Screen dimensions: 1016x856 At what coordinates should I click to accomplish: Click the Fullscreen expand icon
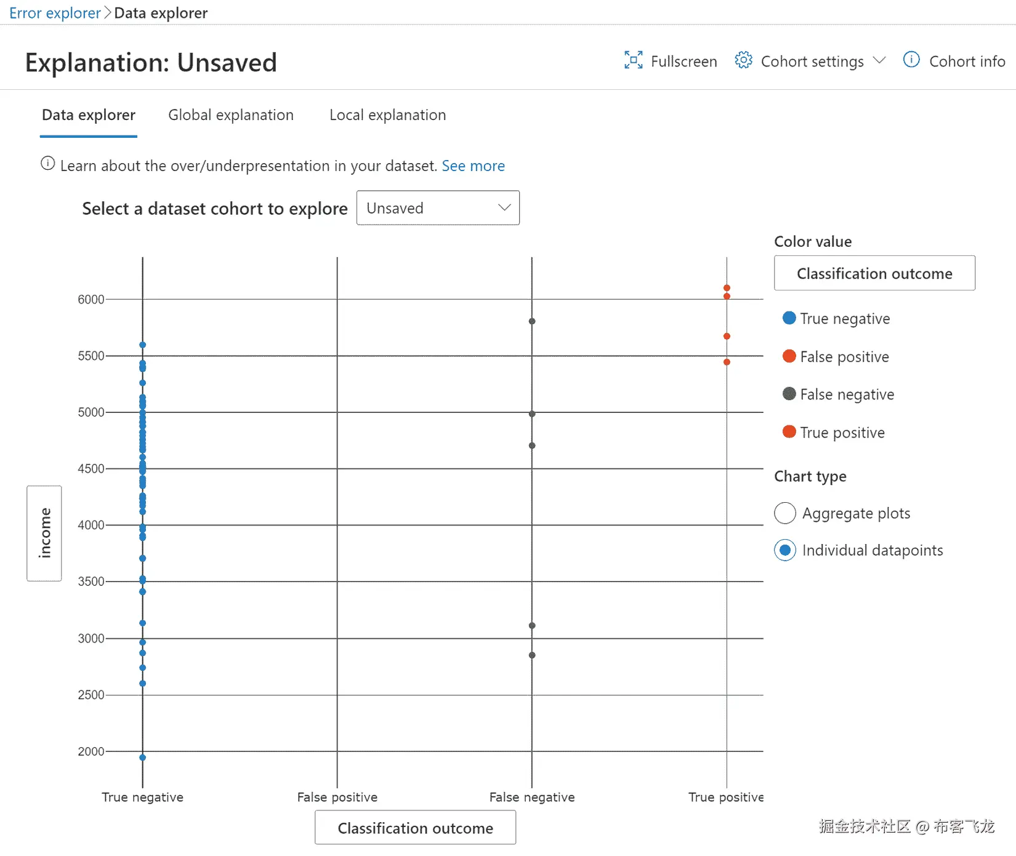[633, 60]
